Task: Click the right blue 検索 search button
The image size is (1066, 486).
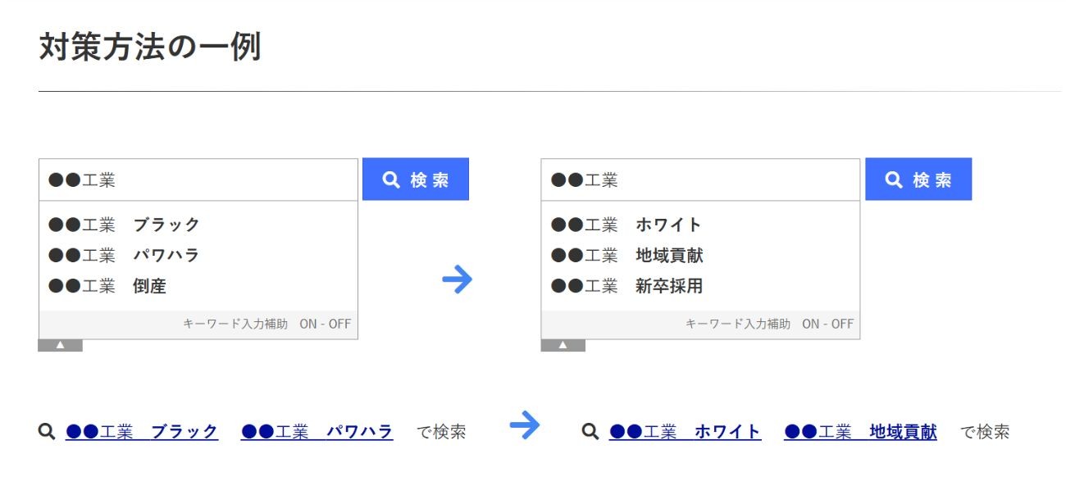Action: point(918,179)
